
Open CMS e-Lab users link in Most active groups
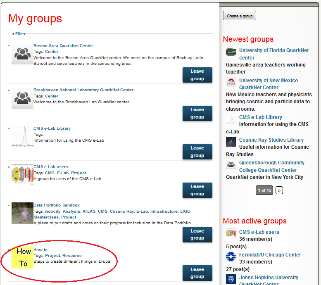pyautogui.click(x=259, y=232)
